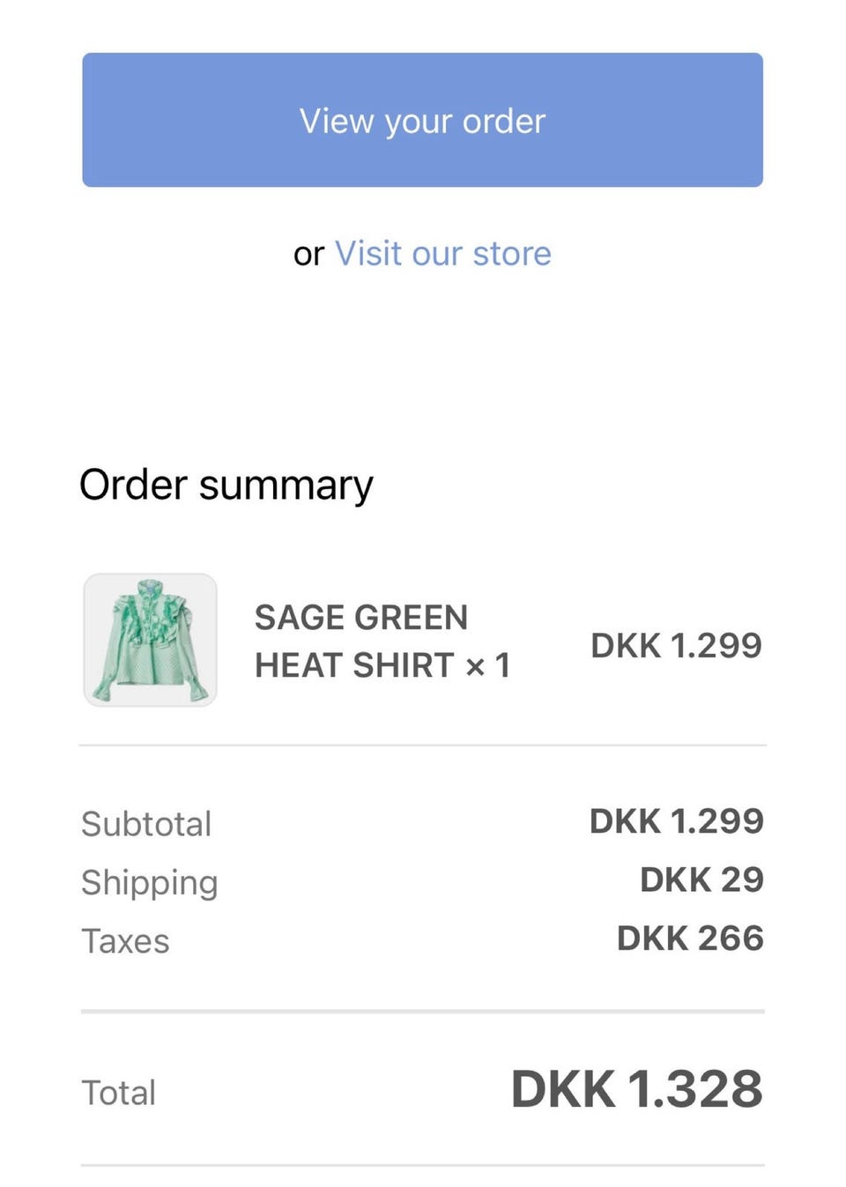The width and height of the screenshot is (846, 1187).
Task: Click the item price DKK 1.299 beside the shirt
Action: pos(675,646)
